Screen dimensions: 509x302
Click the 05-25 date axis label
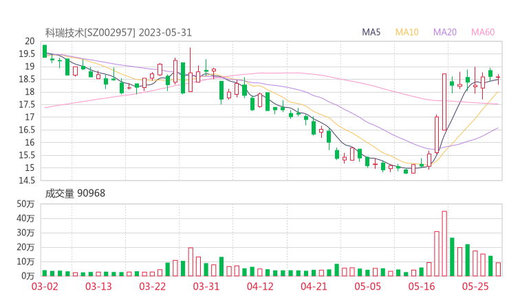tap(475, 287)
